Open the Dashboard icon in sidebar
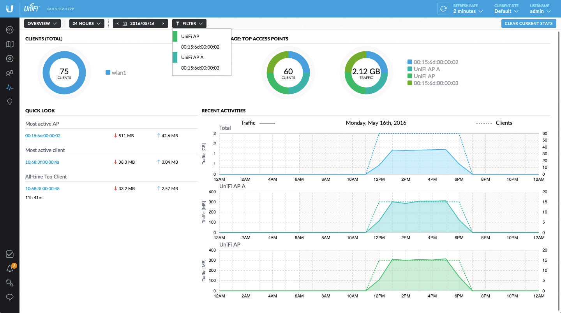The width and height of the screenshot is (561, 313). click(10, 30)
